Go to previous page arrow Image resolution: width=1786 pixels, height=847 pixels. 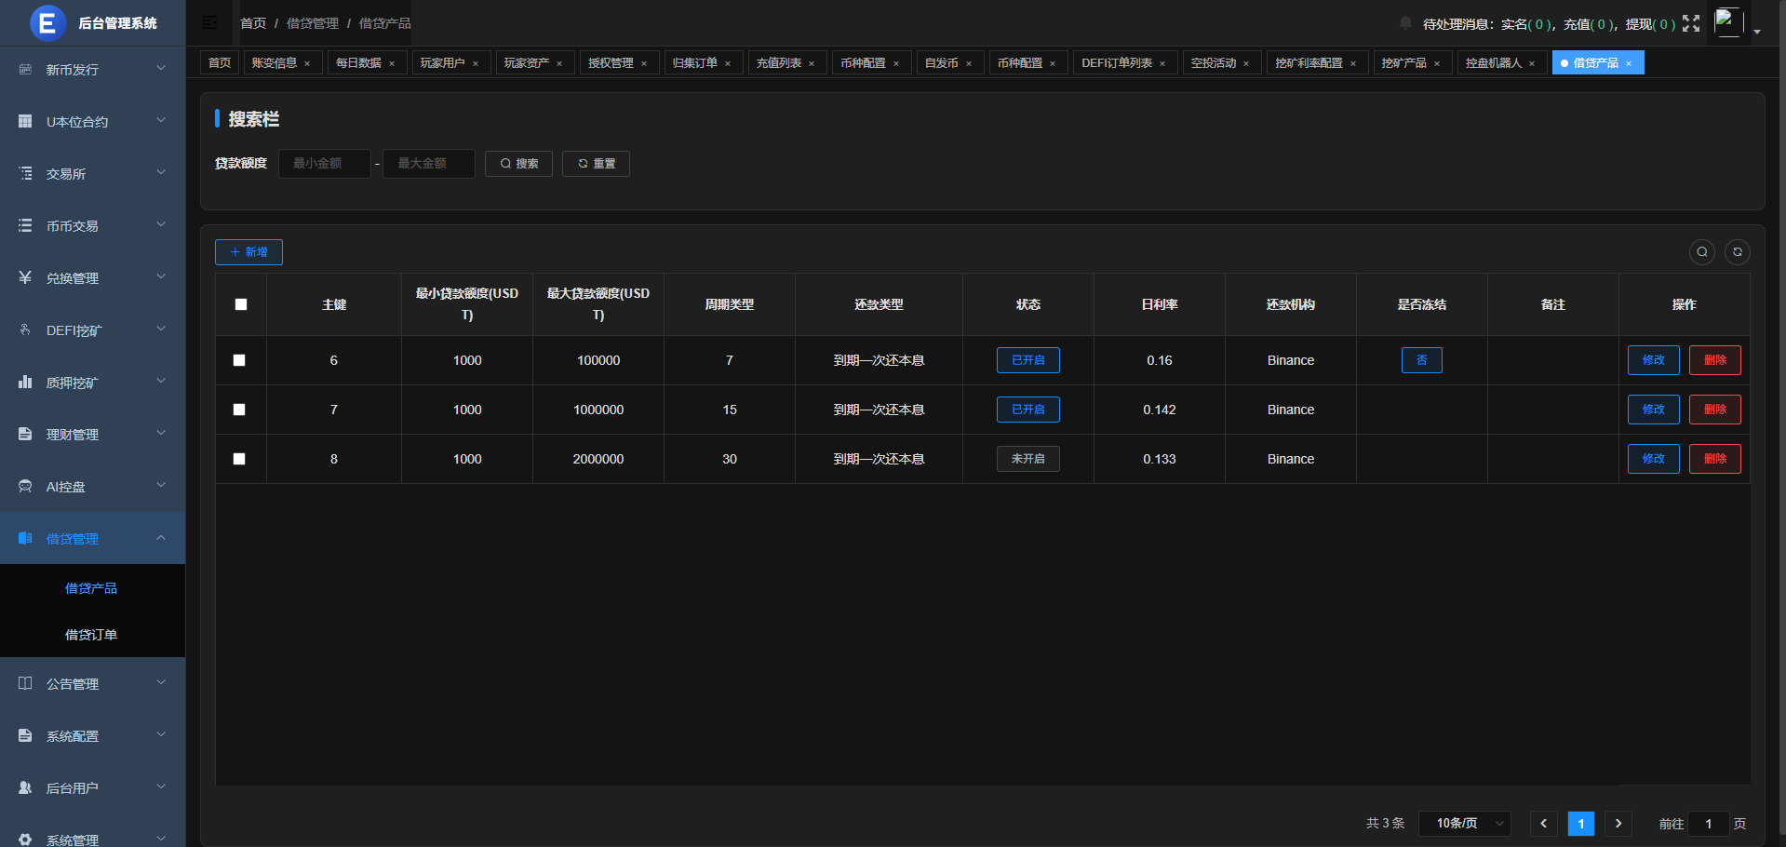pos(1543,824)
